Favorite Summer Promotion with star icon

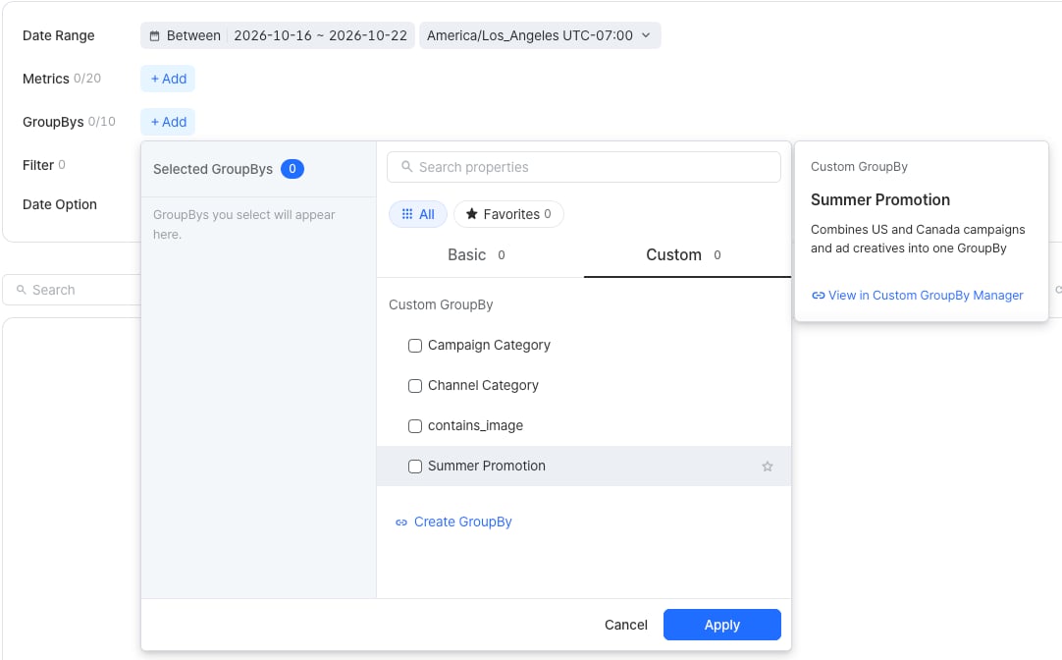tap(767, 467)
